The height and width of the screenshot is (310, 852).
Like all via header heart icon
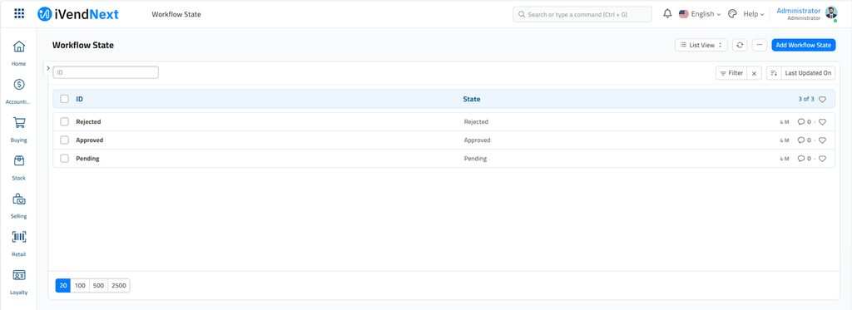(822, 100)
